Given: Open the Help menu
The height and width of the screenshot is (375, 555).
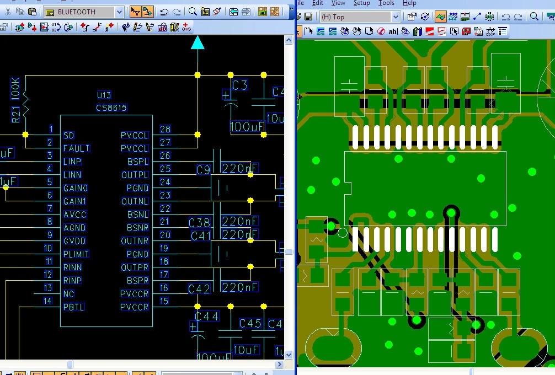Looking at the screenshot, I should (x=409, y=3).
